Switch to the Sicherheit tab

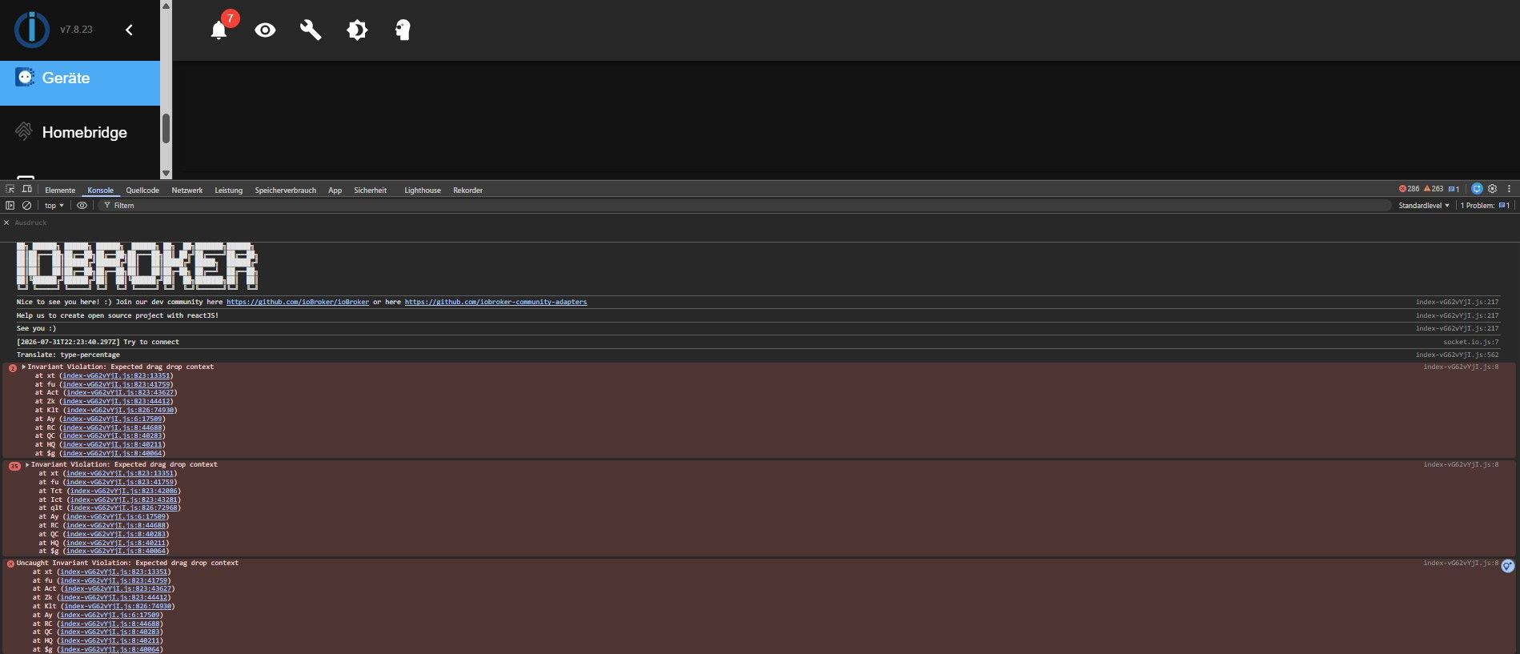click(x=371, y=191)
